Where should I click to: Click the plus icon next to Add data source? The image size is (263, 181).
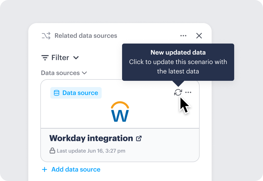[x=45, y=169]
